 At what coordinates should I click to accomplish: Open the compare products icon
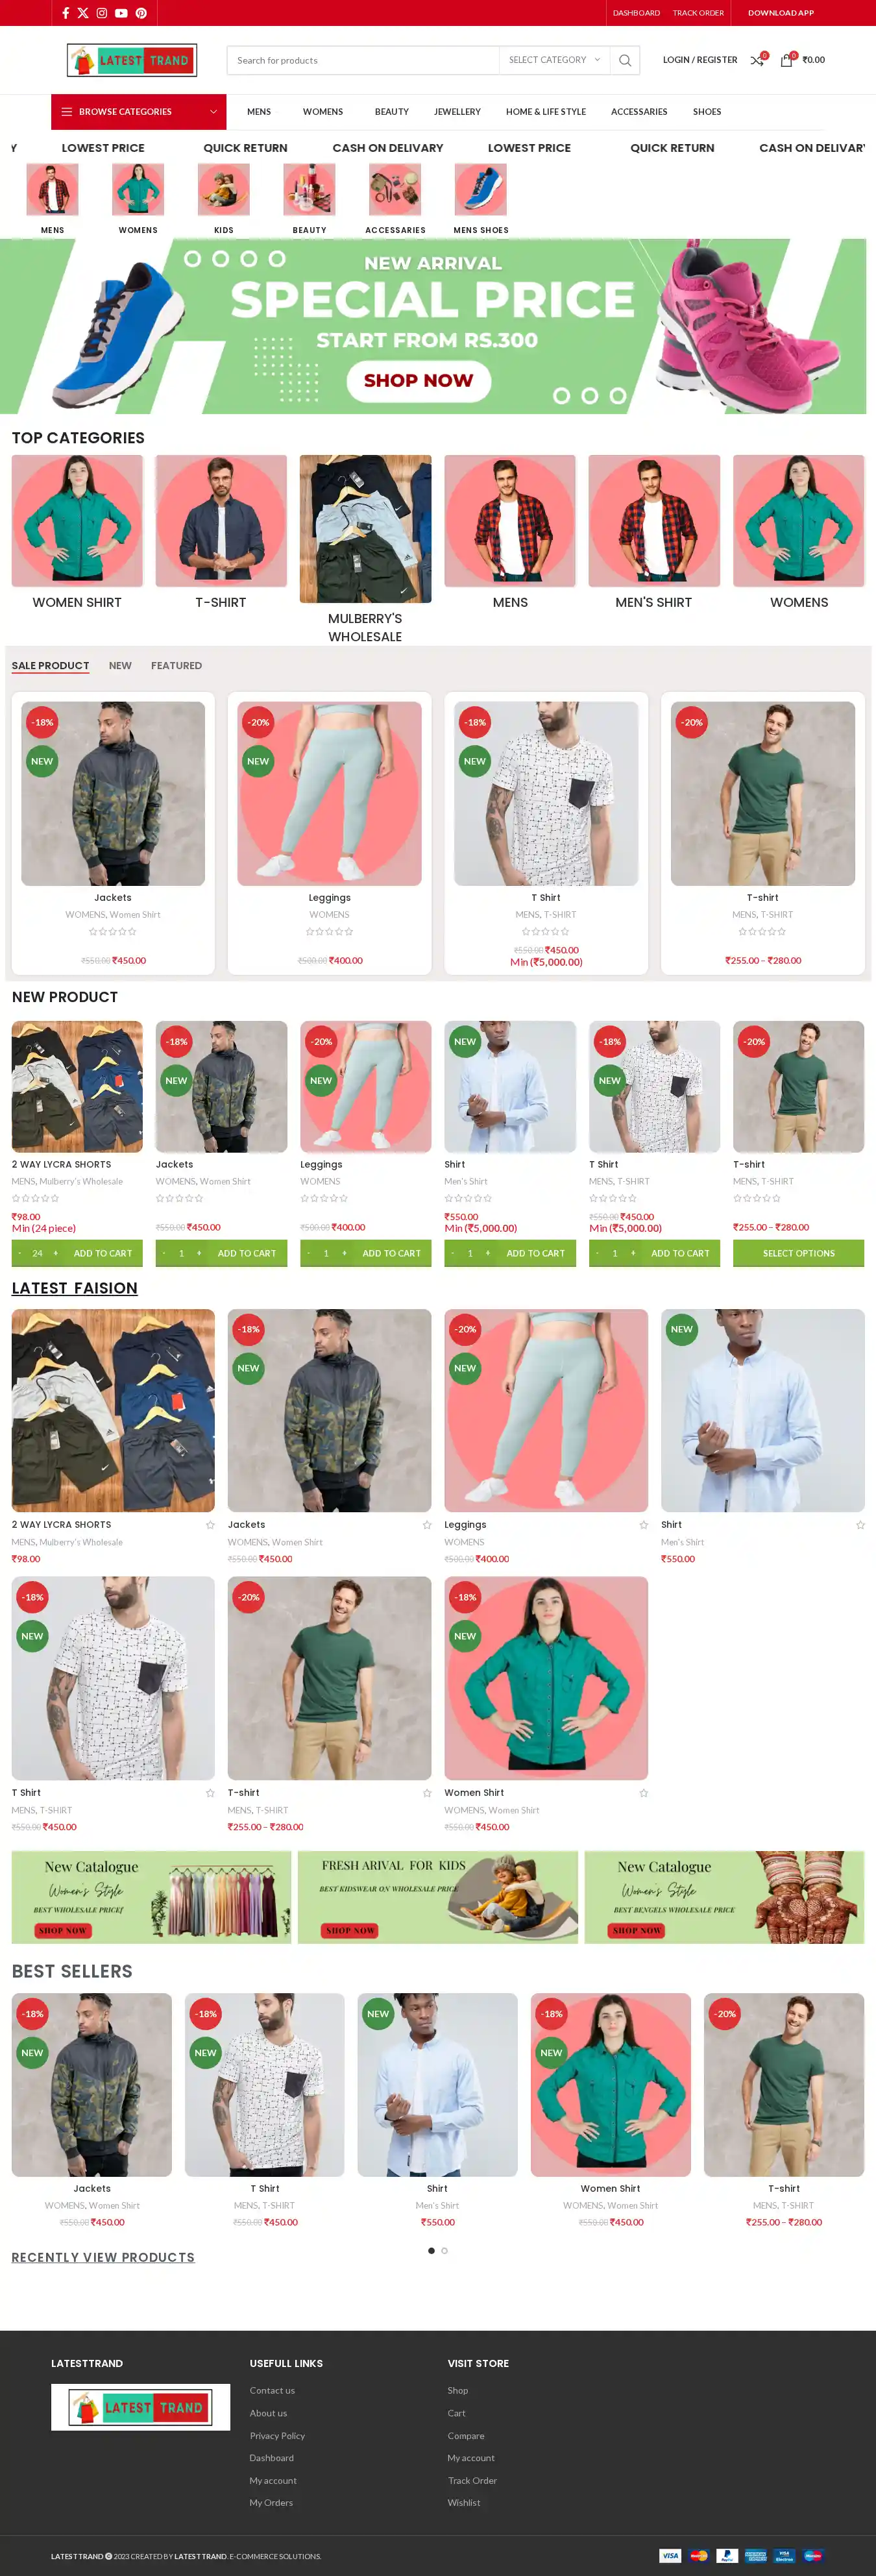[757, 60]
